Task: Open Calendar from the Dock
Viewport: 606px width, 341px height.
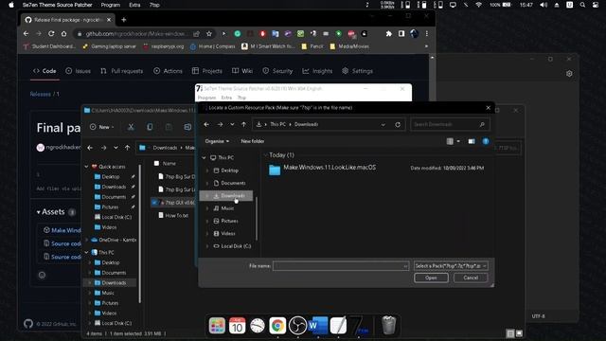Action: coord(237,326)
